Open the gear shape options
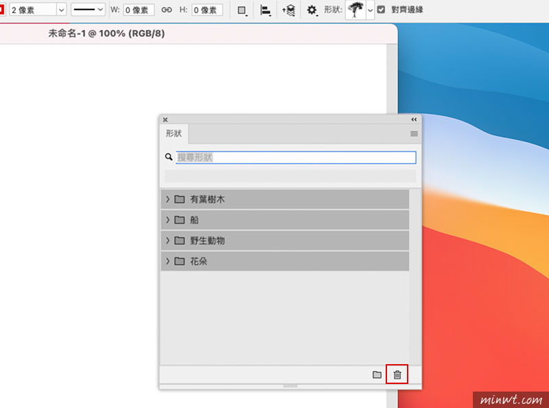 (x=312, y=10)
